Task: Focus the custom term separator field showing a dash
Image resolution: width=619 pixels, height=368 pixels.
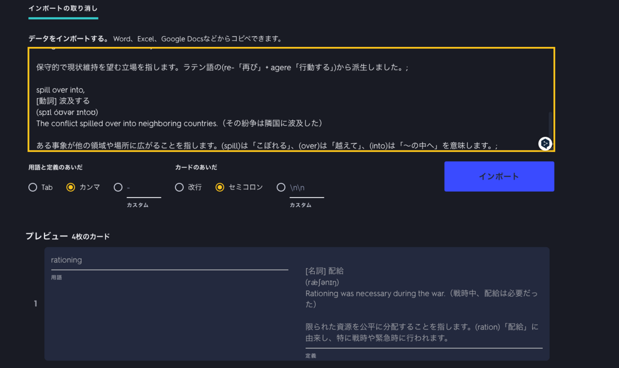Action: point(144,188)
